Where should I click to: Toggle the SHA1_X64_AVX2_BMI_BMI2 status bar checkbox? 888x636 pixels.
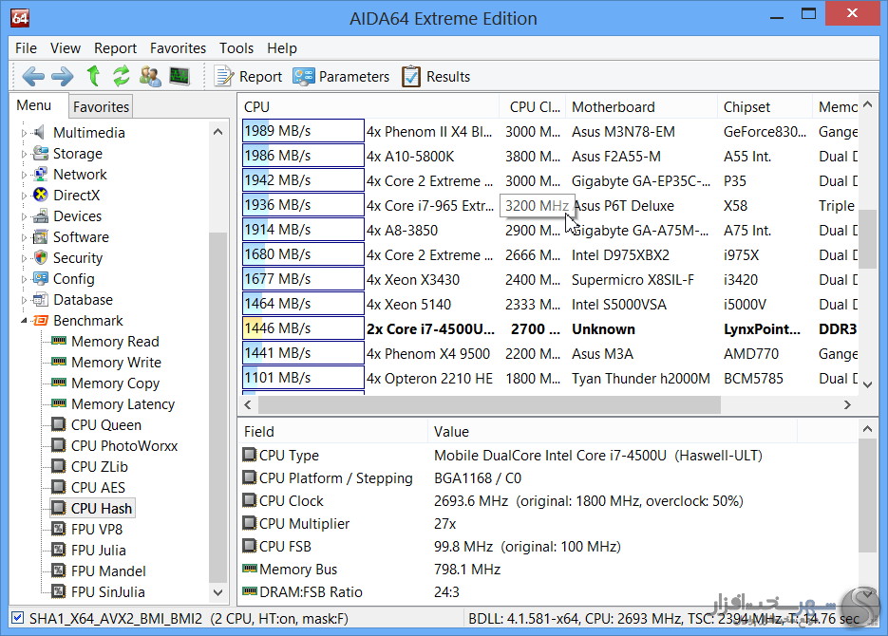tap(17, 618)
